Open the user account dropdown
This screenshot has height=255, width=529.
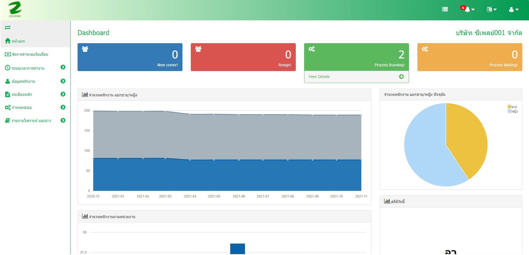pyautogui.click(x=514, y=9)
